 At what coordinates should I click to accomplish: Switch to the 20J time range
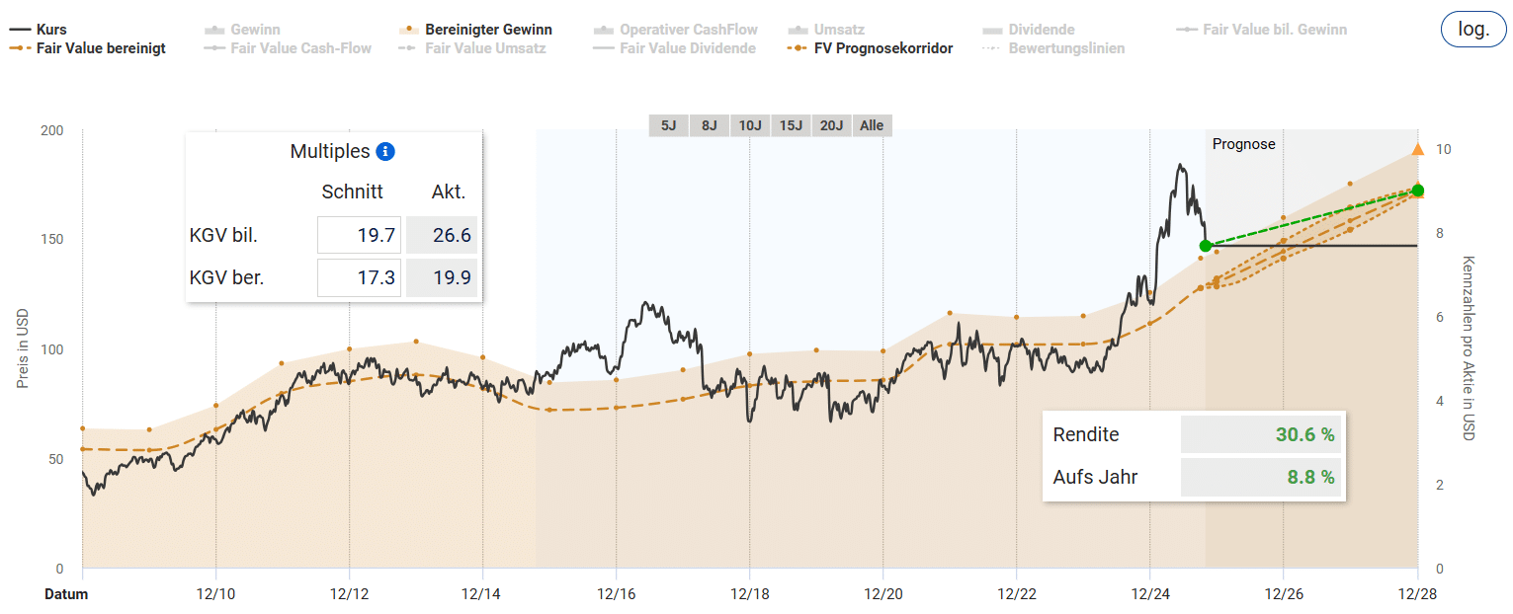(831, 125)
